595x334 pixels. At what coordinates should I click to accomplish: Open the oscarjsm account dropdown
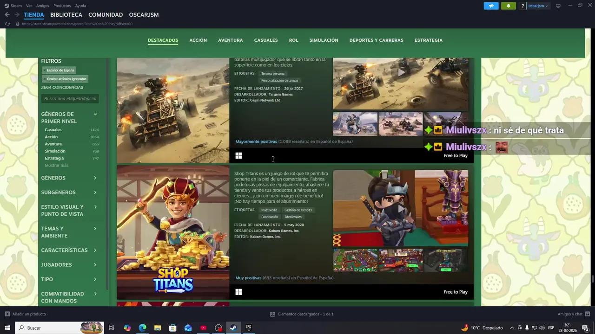pos(538,6)
